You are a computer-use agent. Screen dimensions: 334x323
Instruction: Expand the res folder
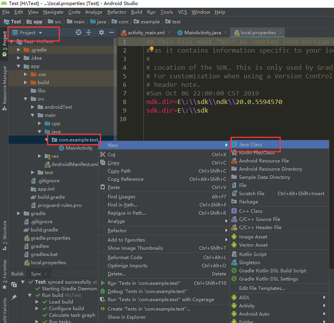point(40,156)
